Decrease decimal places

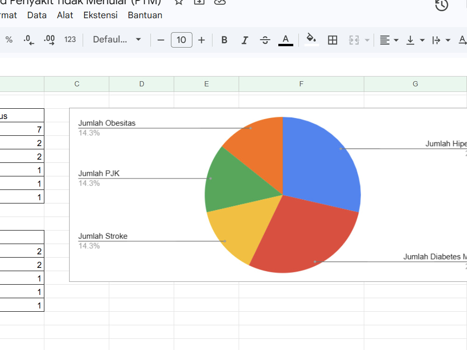coord(29,40)
